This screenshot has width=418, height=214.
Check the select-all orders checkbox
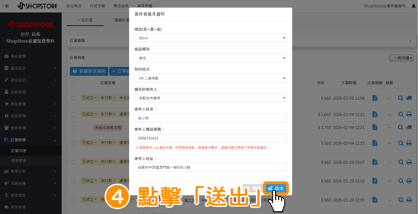[73, 83]
